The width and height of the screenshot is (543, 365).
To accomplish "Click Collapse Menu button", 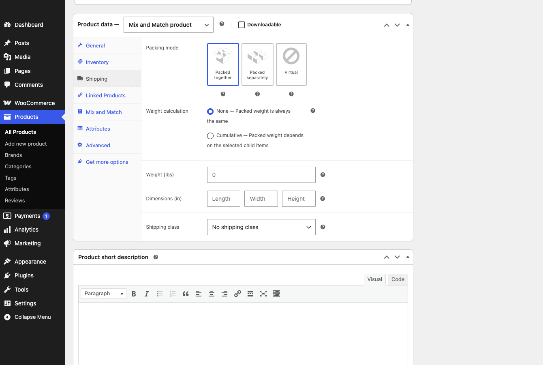I will (x=32, y=317).
